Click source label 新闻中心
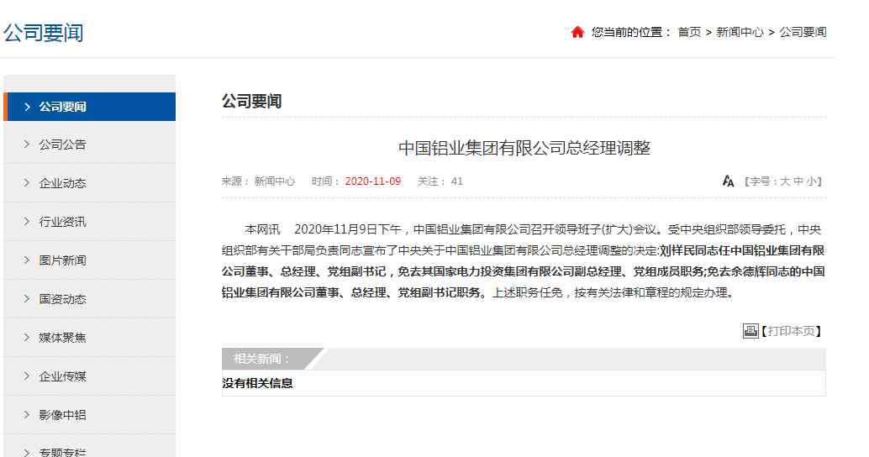Viewport: 869px width, 457px height. tap(275, 181)
